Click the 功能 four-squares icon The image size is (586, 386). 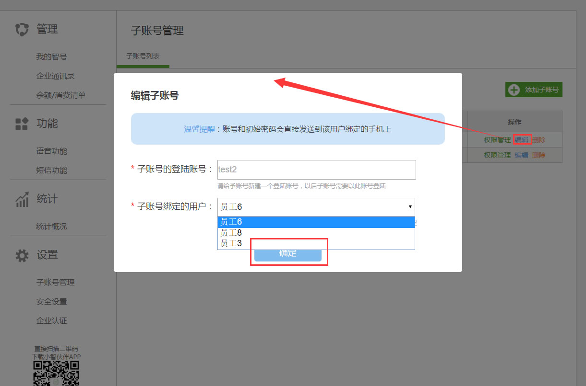pyautogui.click(x=22, y=124)
